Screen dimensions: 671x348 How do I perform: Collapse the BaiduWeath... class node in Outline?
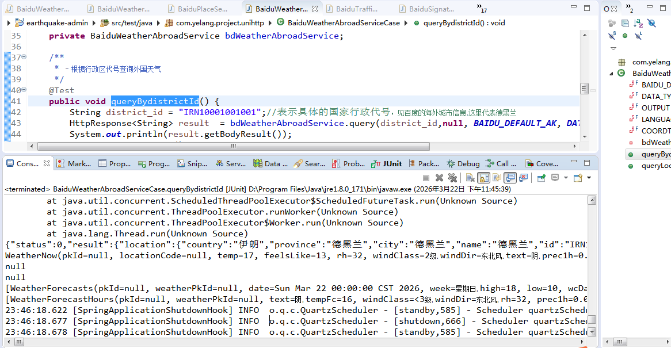click(611, 74)
